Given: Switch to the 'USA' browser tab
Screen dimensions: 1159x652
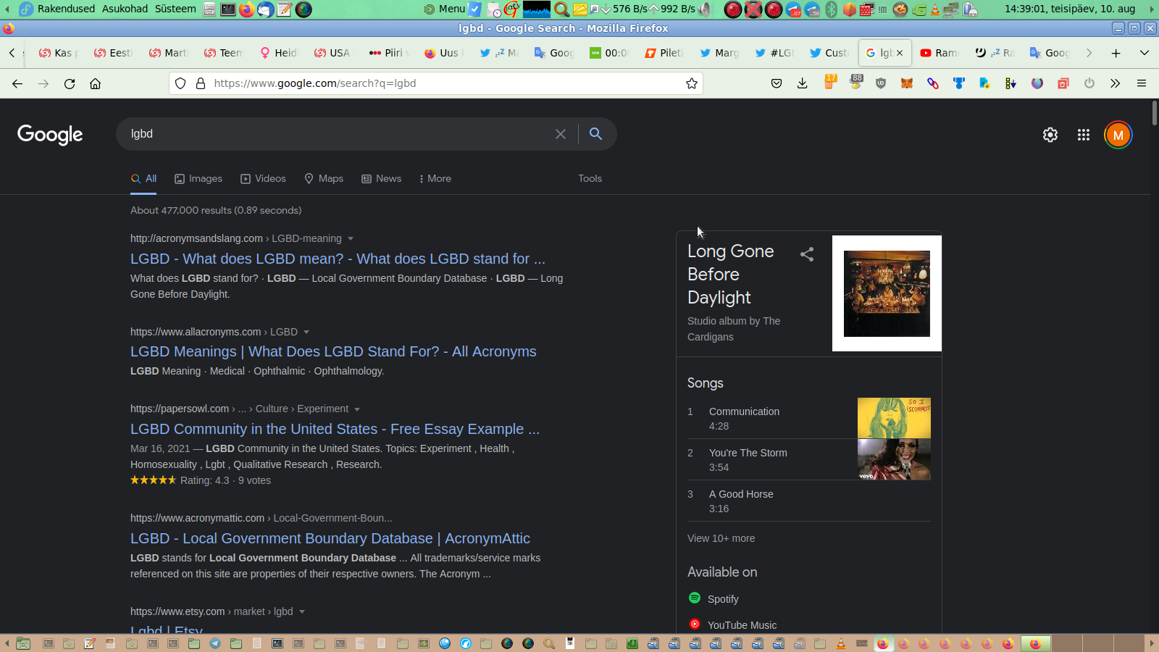Looking at the screenshot, I should click(333, 53).
